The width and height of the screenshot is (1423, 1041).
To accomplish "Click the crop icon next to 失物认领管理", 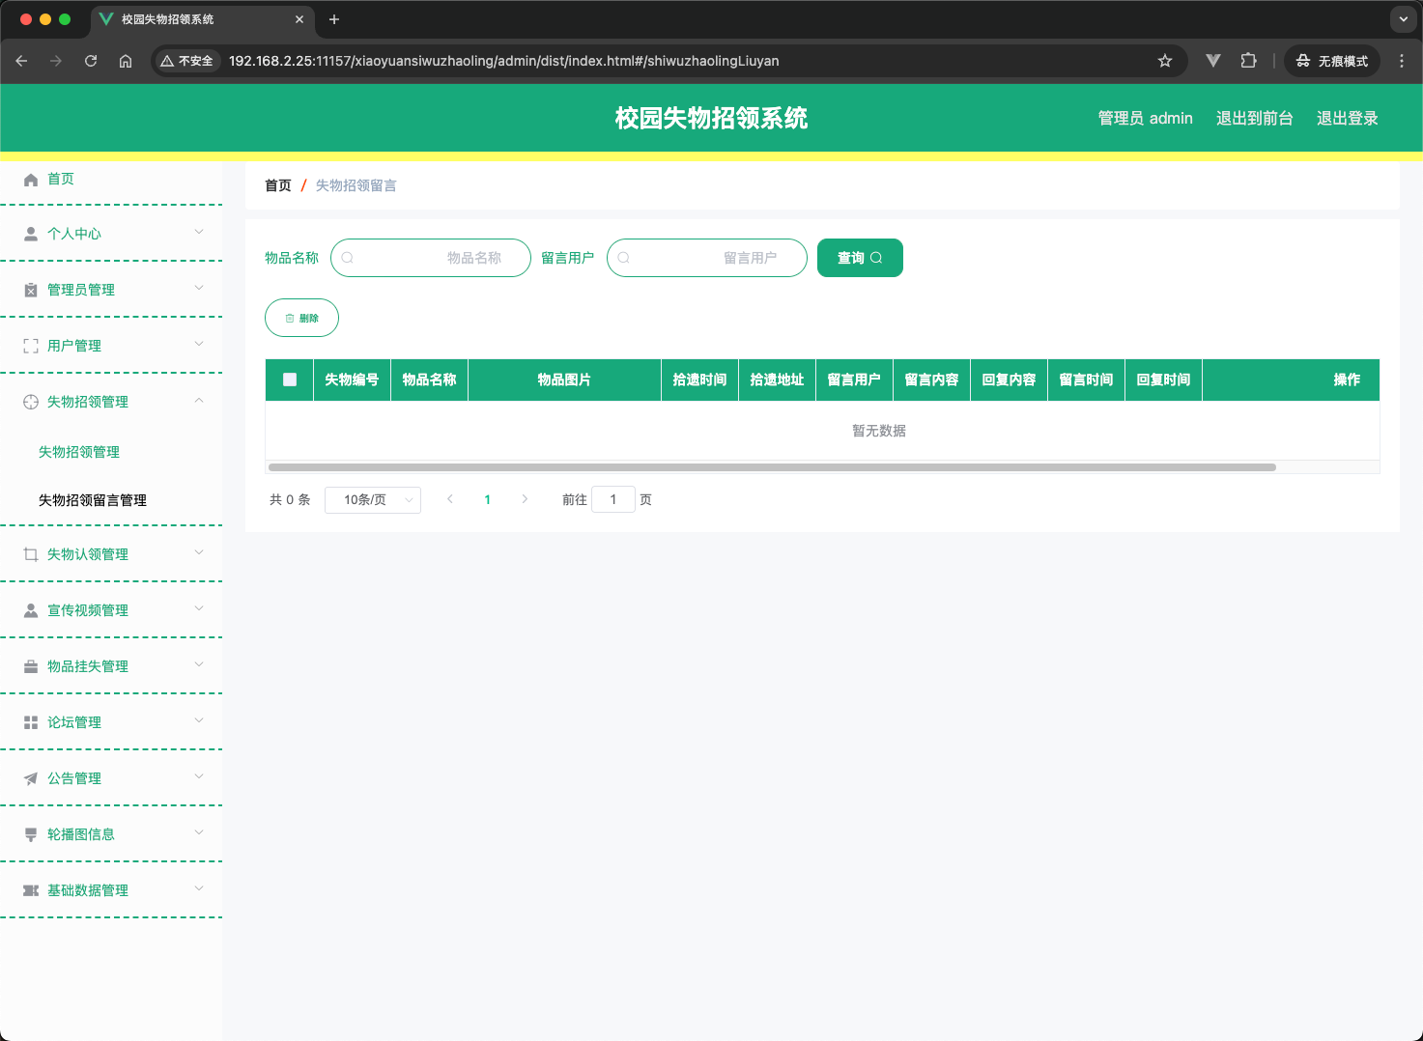I will (x=31, y=554).
